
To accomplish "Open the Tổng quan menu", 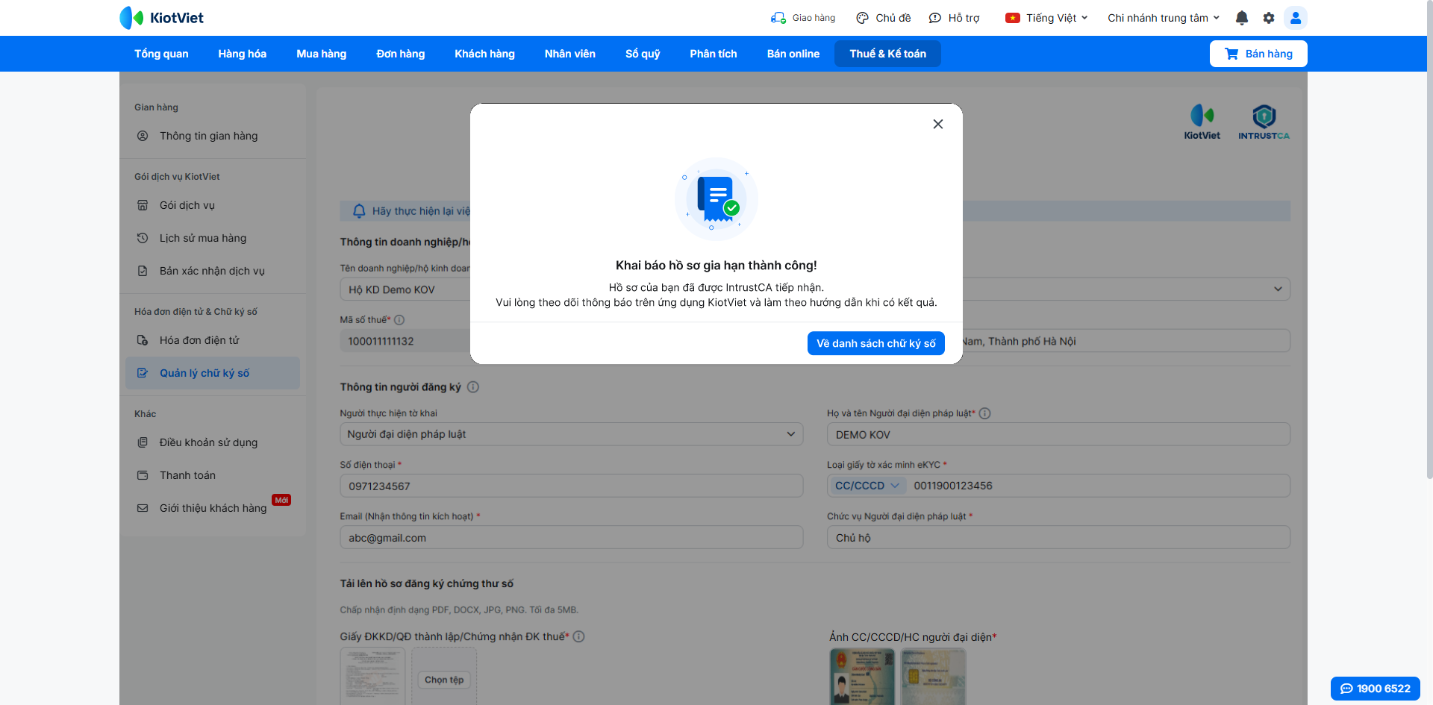I will click(x=161, y=54).
